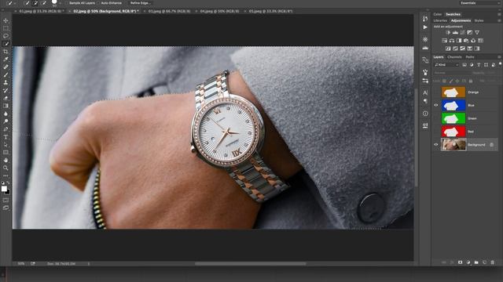Open the Adjustments panel options menu
Viewport: 503px width, 282px height.
pos(499,20)
